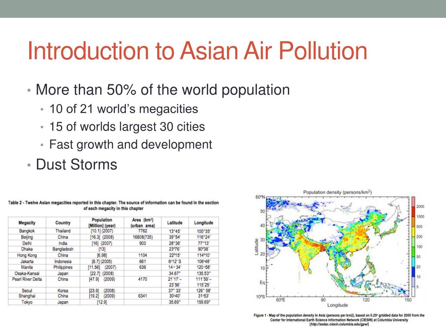Click the 'Country' column header
The image size is (446, 334).
63,223
